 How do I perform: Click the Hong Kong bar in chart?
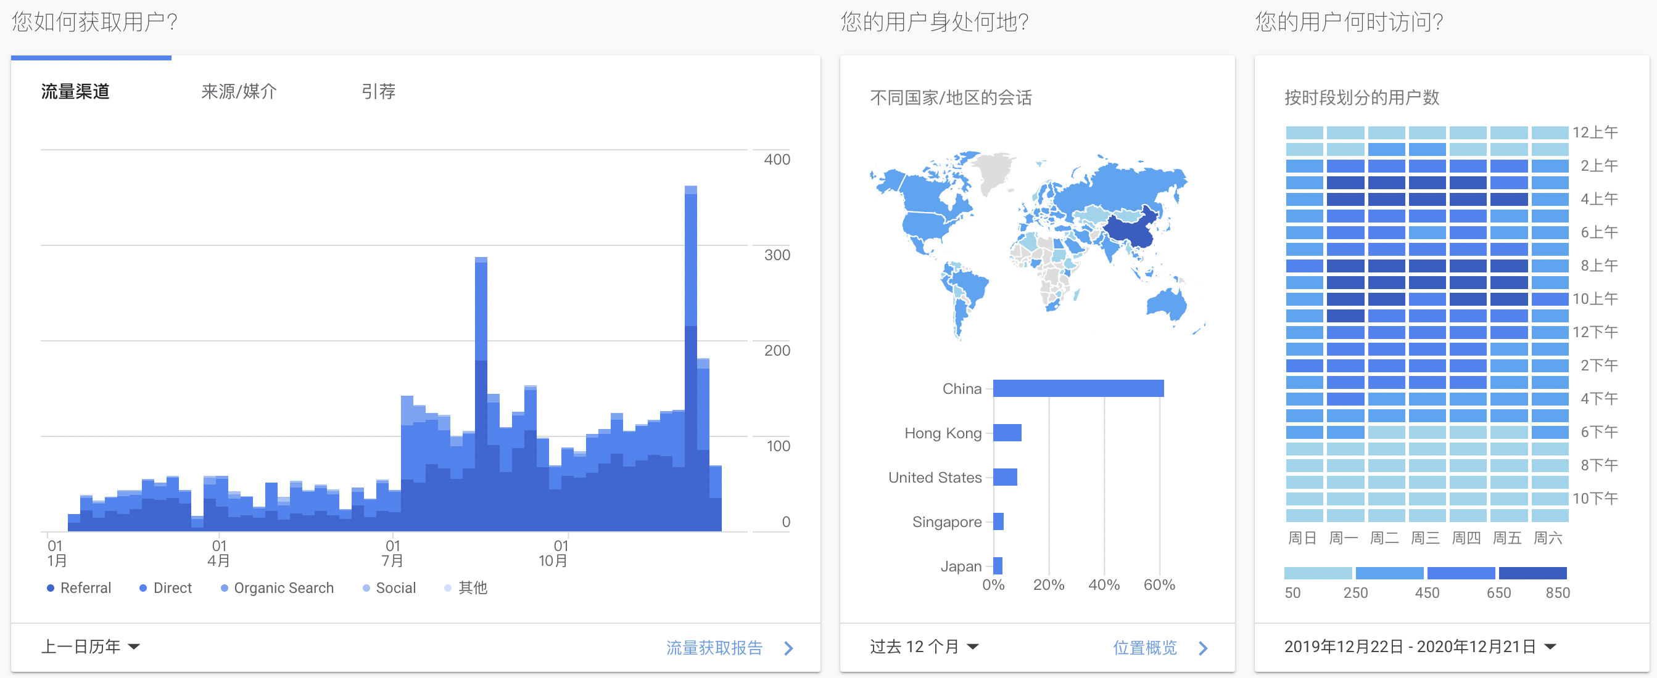point(1007,433)
